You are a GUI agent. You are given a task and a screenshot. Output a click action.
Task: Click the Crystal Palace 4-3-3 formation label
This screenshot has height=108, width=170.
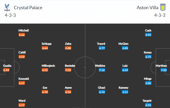click(10, 15)
